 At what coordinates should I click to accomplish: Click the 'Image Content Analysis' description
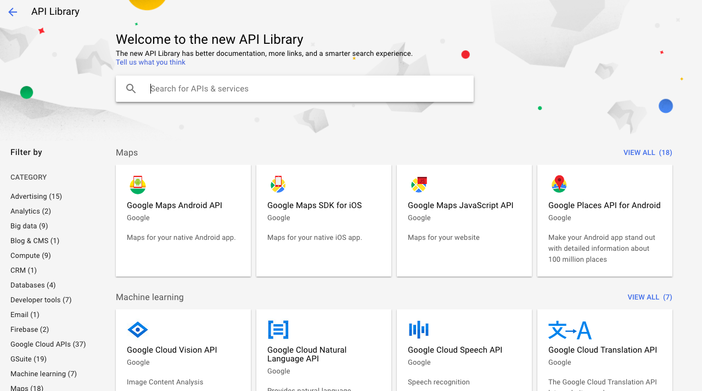(x=165, y=382)
